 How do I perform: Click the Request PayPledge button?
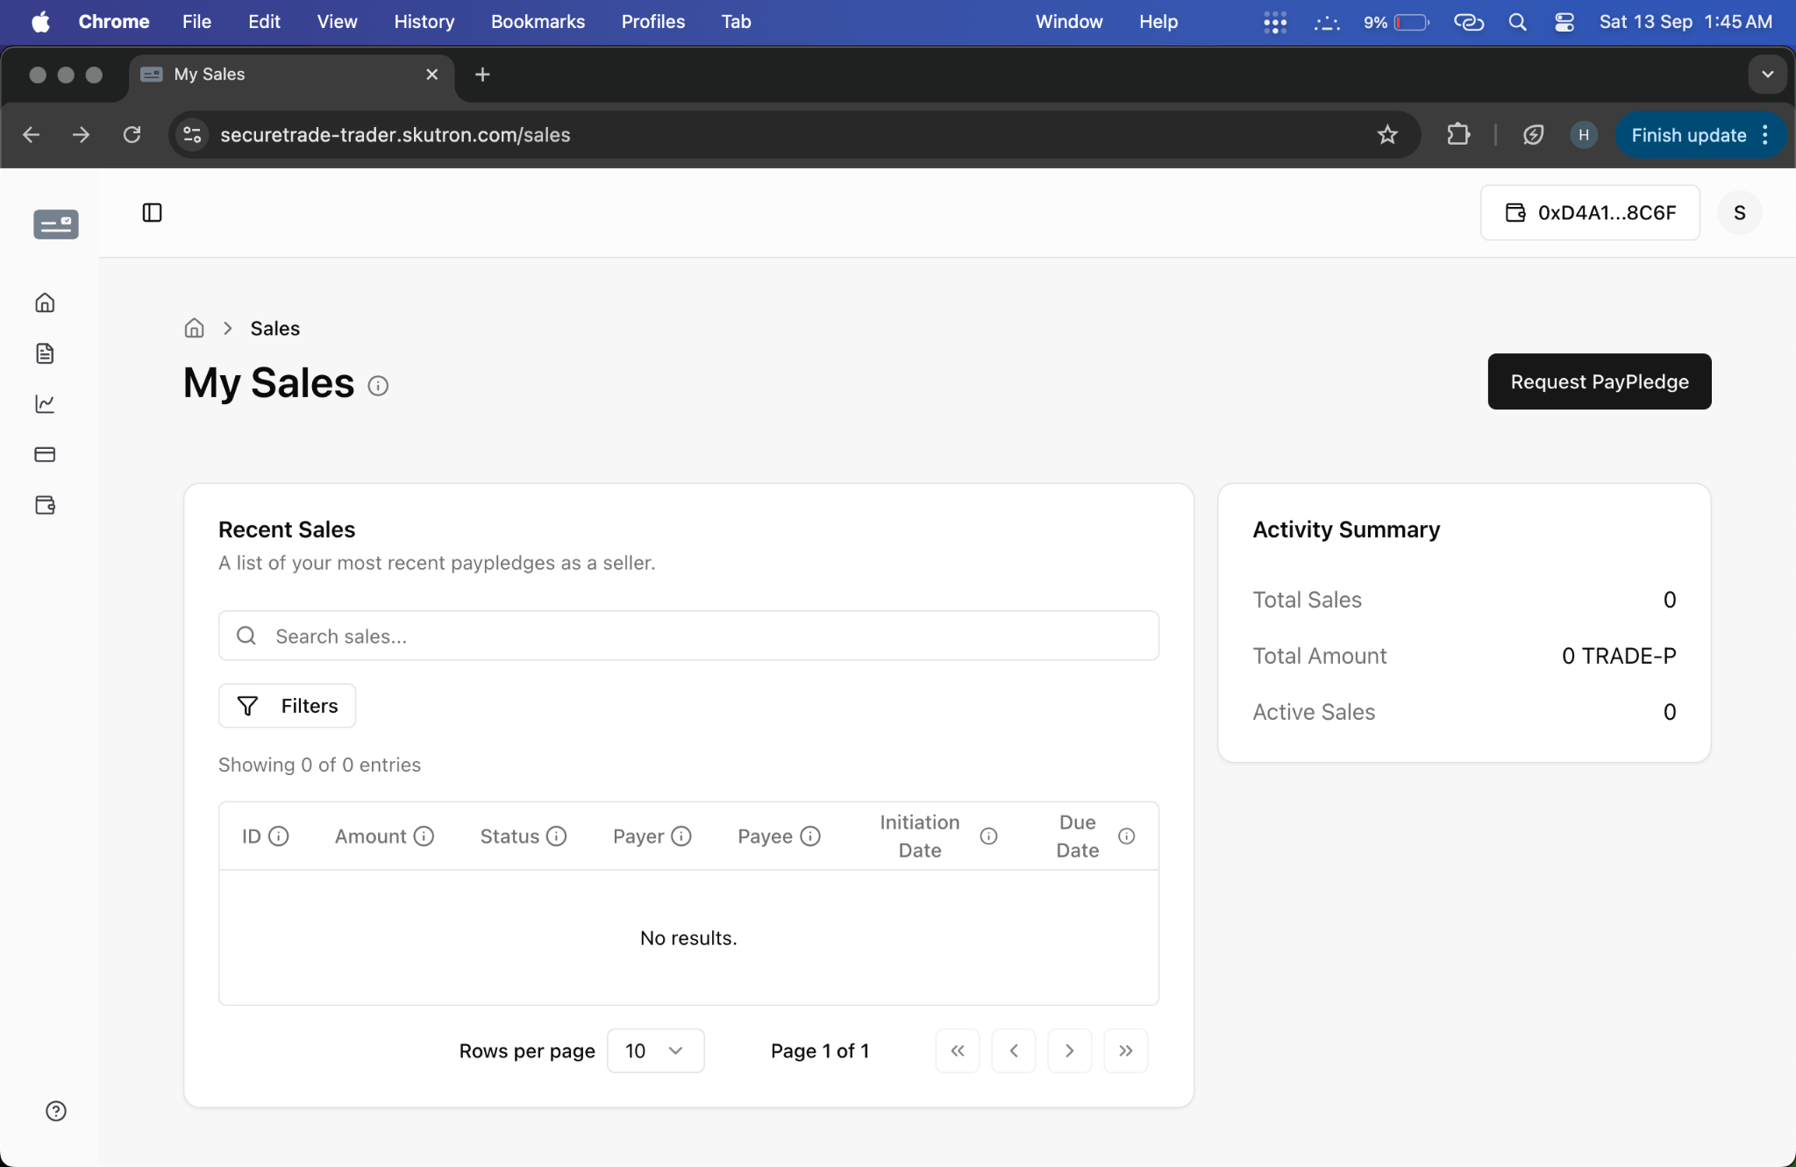1599,381
